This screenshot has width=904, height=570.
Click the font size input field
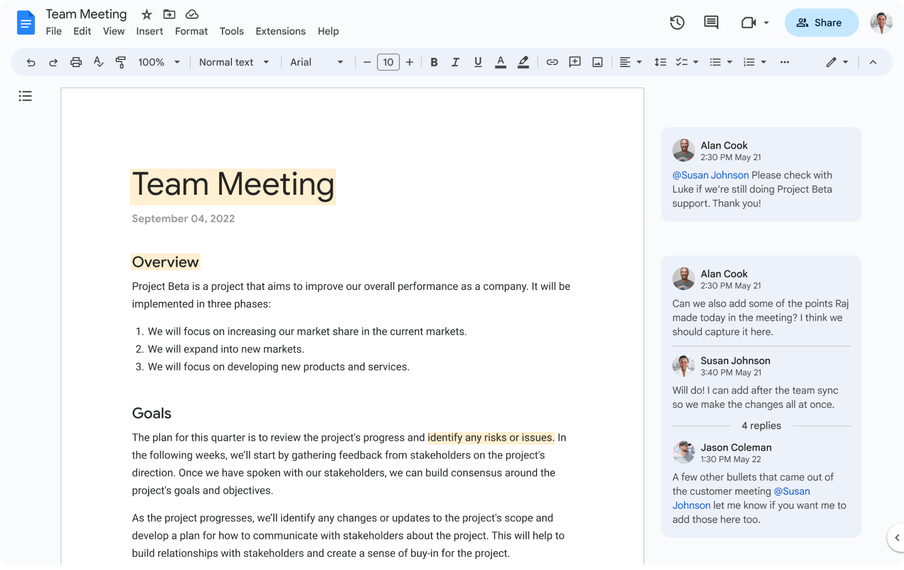coord(388,62)
